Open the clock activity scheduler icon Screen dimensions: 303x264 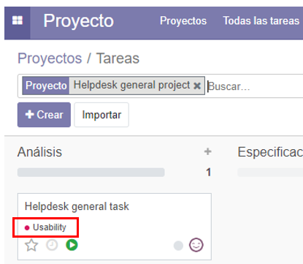52,245
